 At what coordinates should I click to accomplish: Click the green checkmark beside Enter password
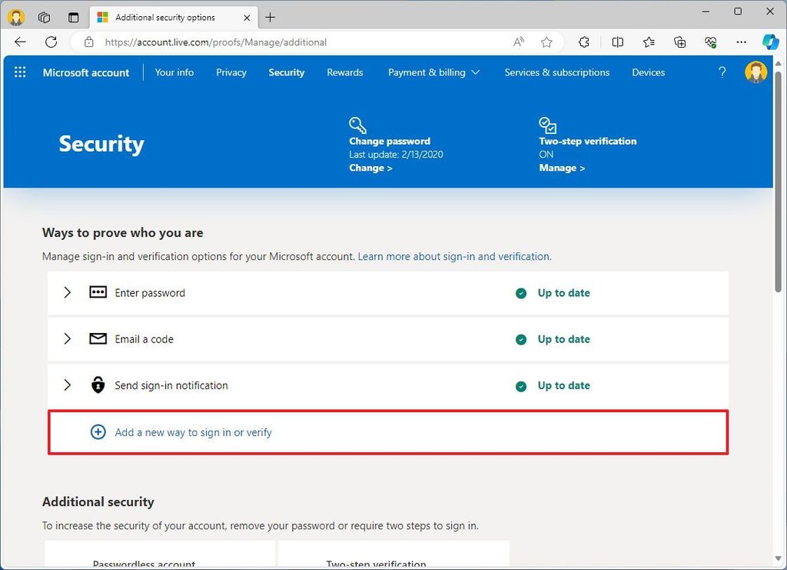coord(520,293)
